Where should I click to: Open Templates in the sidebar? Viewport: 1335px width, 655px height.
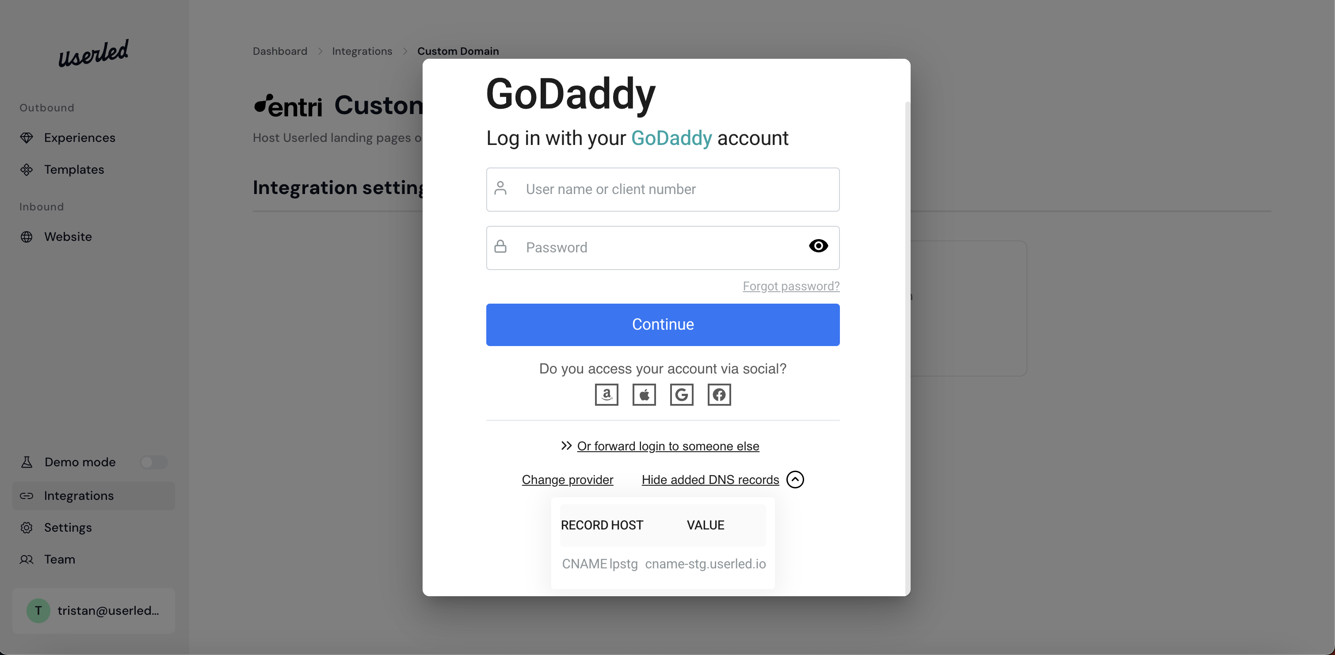(74, 170)
